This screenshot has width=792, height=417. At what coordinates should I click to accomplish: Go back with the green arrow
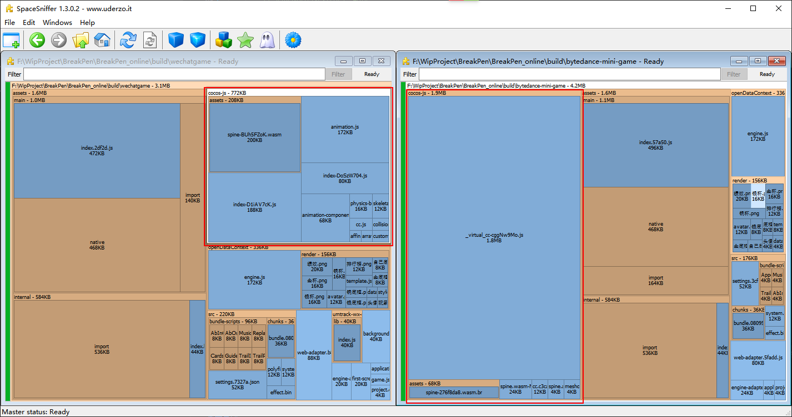point(37,40)
